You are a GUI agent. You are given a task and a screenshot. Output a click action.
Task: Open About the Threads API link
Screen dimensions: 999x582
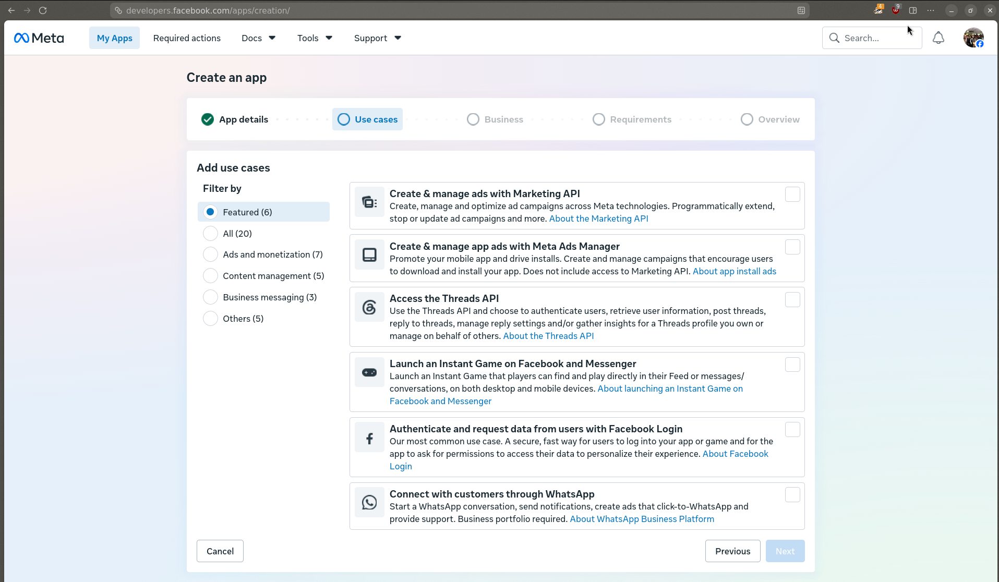coord(548,336)
